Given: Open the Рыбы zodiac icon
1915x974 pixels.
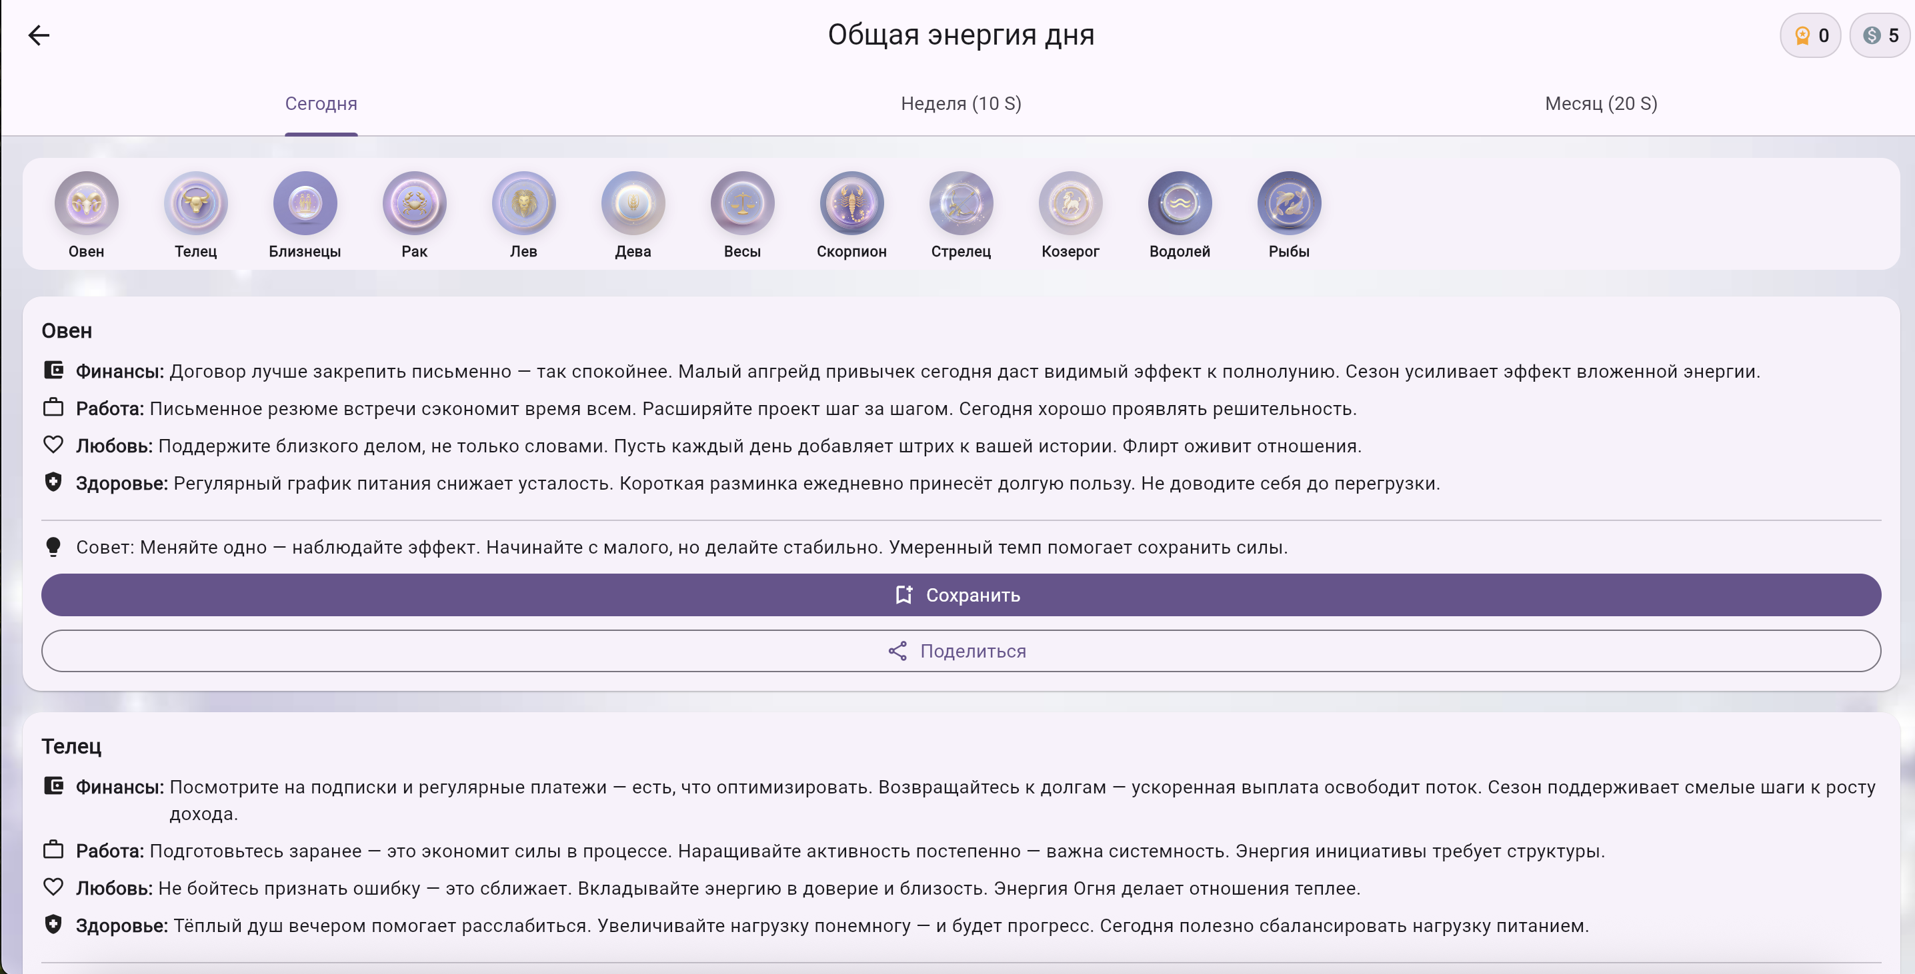Looking at the screenshot, I should point(1288,203).
